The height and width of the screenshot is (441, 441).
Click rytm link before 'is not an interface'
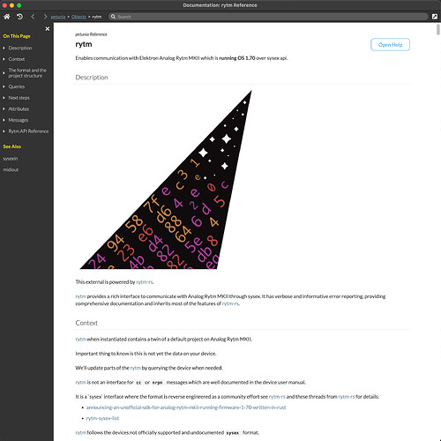[80, 383]
